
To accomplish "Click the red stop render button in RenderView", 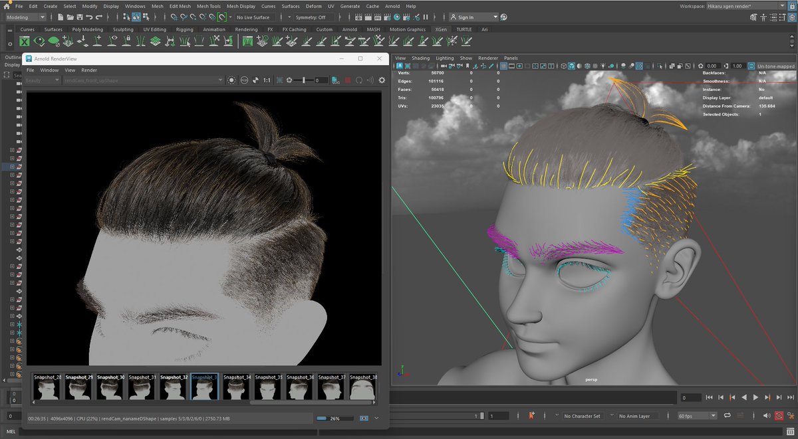I will tap(346, 80).
